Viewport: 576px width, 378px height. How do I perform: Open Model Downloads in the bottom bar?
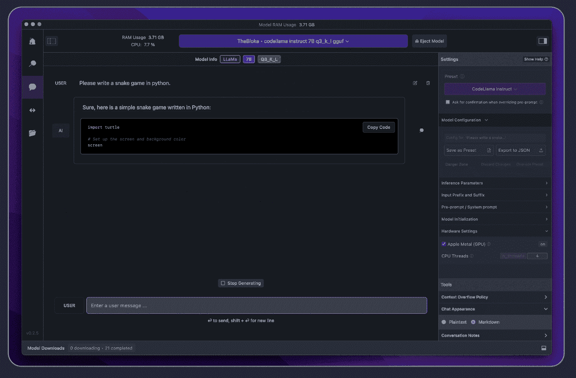(x=46, y=348)
